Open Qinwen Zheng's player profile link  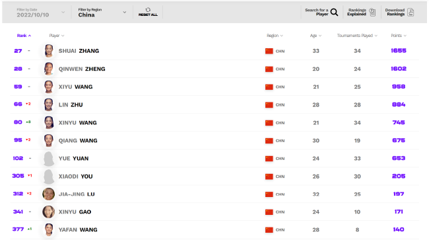coord(82,69)
